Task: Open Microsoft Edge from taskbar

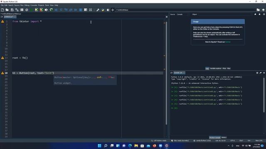Action: [130, 146]
